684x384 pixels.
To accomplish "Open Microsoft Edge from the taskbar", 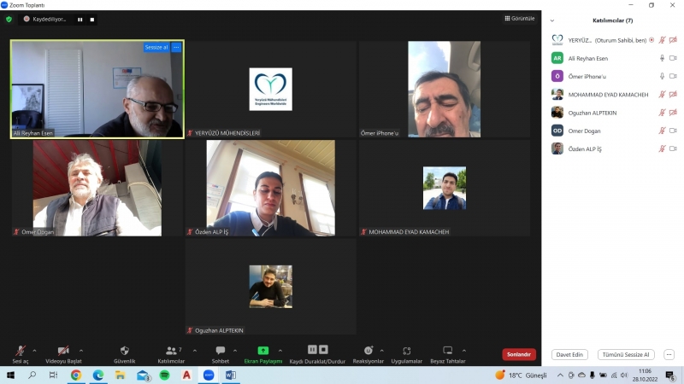I will pyautogui.click(x=98, y=375).
